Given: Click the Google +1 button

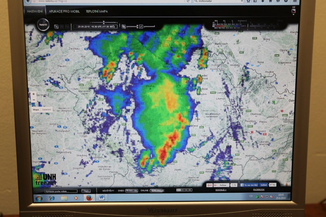Looking at the screenshot, I should 209,185.
